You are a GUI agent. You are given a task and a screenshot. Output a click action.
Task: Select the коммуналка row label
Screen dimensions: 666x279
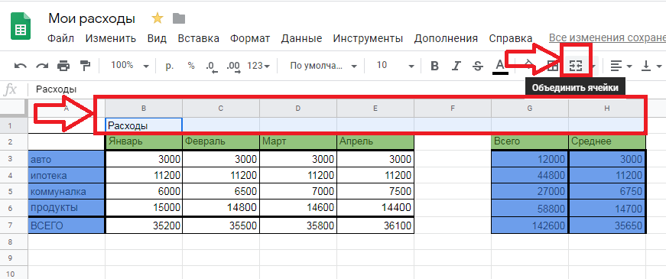(67, 192)
